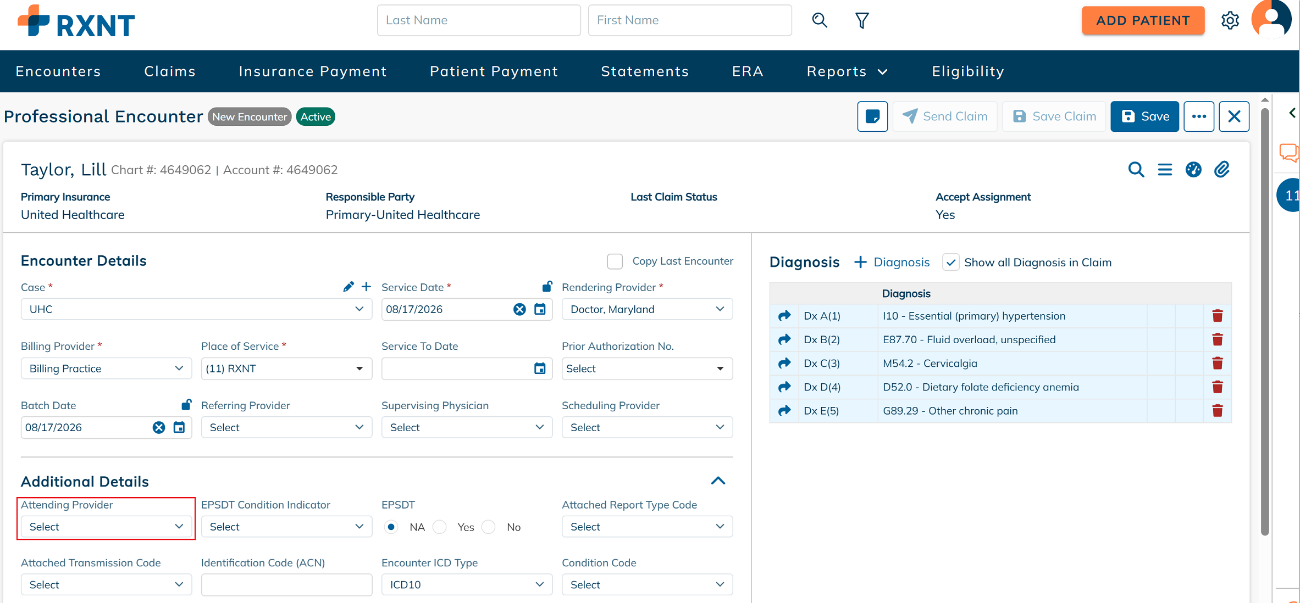1300x603 pixels.
Task: Go to the Eligibility tab
Action: click(968, 71)
